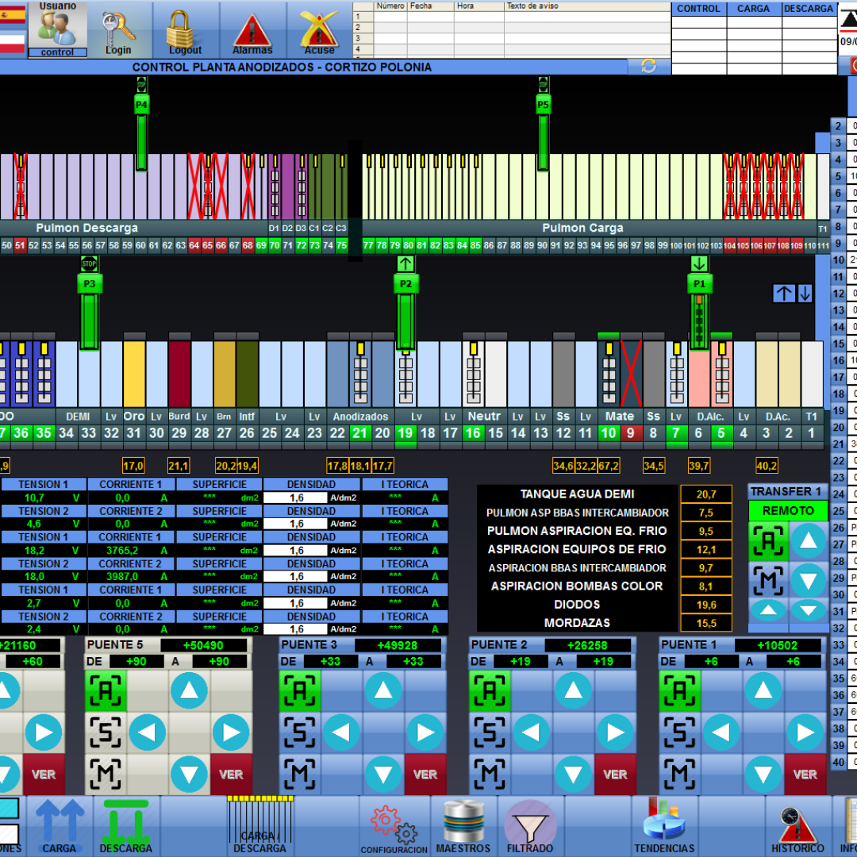Open the Historico icon

(797, 825)
